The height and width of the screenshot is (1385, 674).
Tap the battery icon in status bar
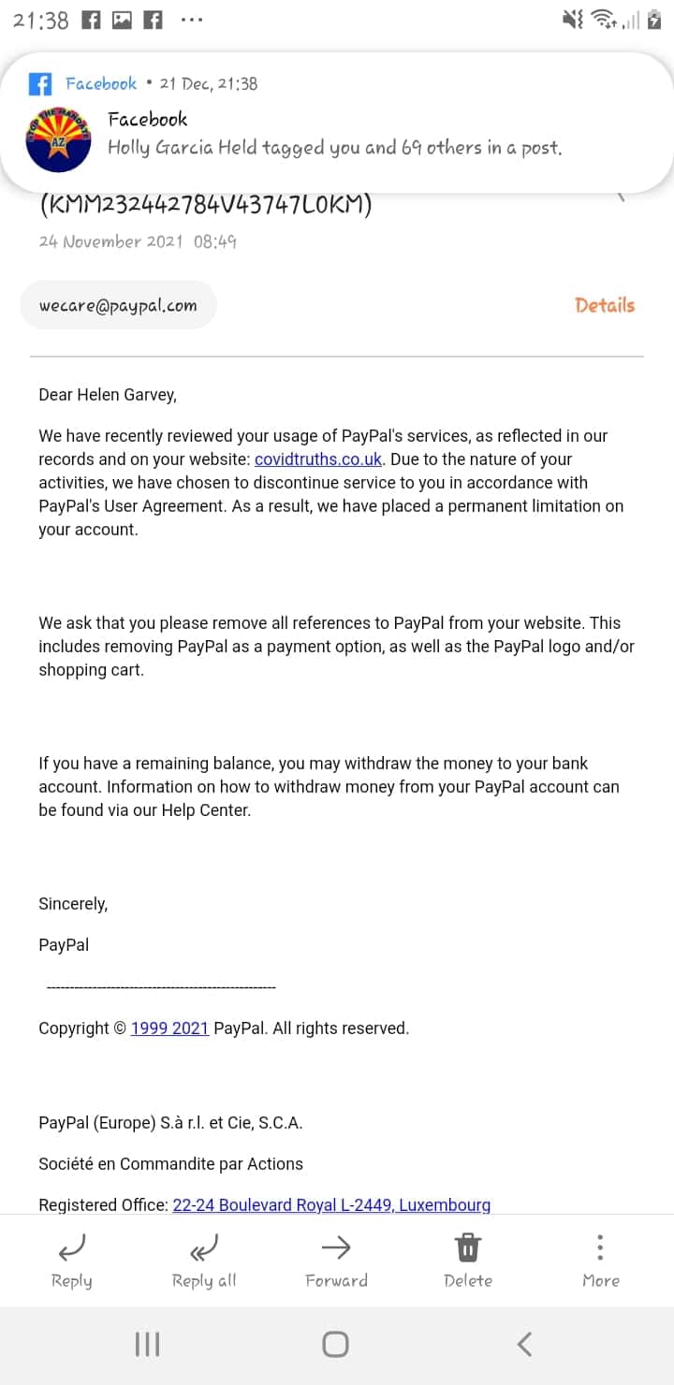(654, 20)
